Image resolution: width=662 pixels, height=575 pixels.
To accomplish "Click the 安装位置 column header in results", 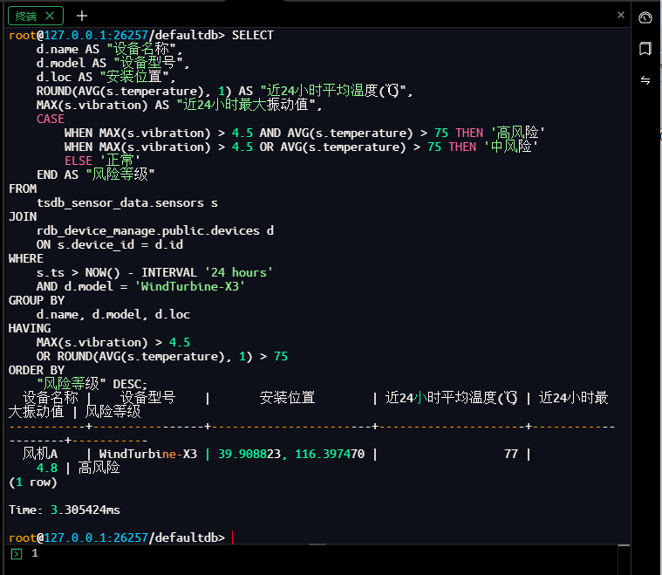I will [287, 398].
